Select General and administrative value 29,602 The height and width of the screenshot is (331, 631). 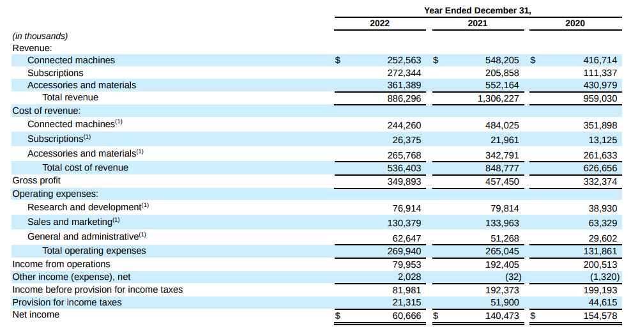coord(602,238)
